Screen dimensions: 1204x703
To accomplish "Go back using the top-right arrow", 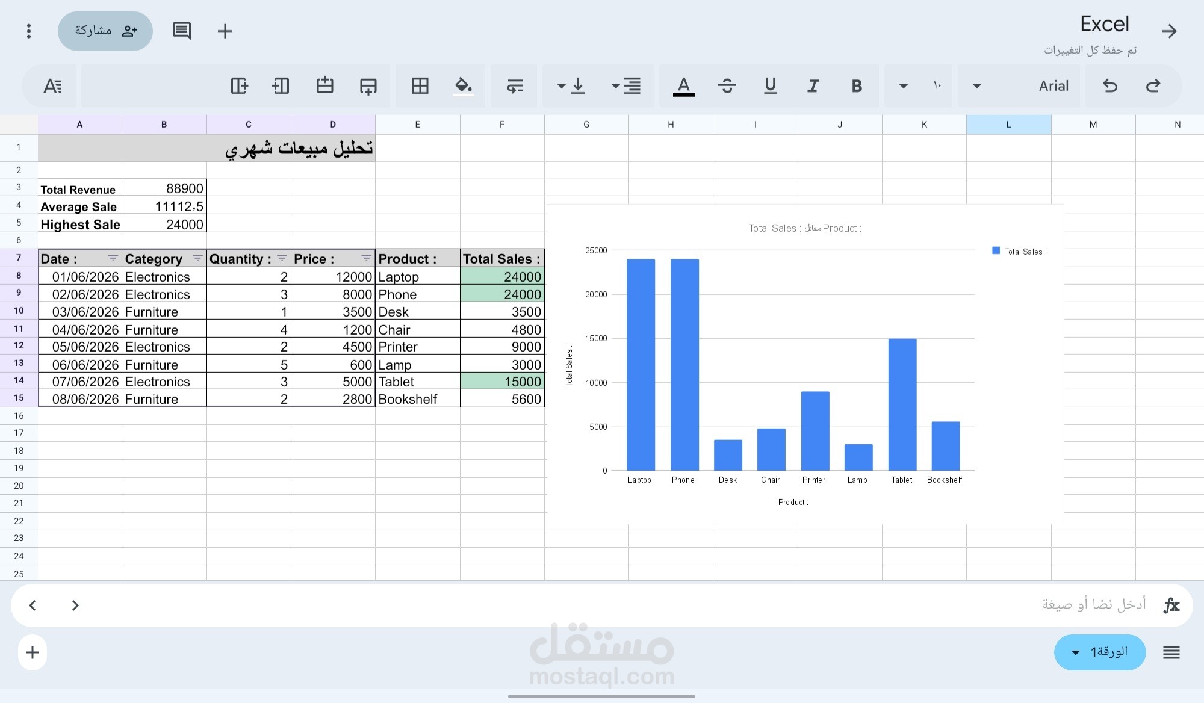I will tap(1169, 31).
